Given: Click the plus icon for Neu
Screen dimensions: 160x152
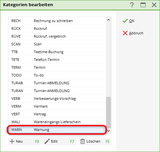Looking at the screenshot, I should [x=12, y=141].
